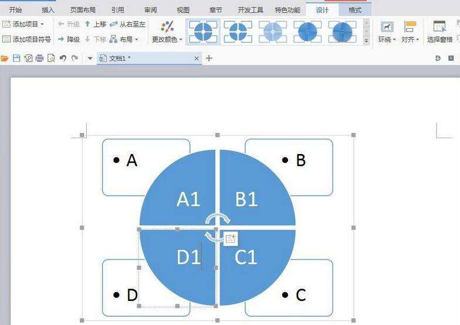Open the 开发工具 tab

[x=251, y=10]
